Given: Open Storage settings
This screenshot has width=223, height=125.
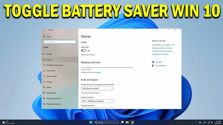Looking at the screenshot, I should [x=60, y=82].
